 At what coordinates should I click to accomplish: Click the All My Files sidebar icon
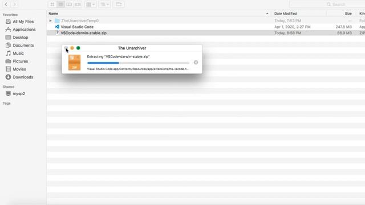(x=8, y=22)
